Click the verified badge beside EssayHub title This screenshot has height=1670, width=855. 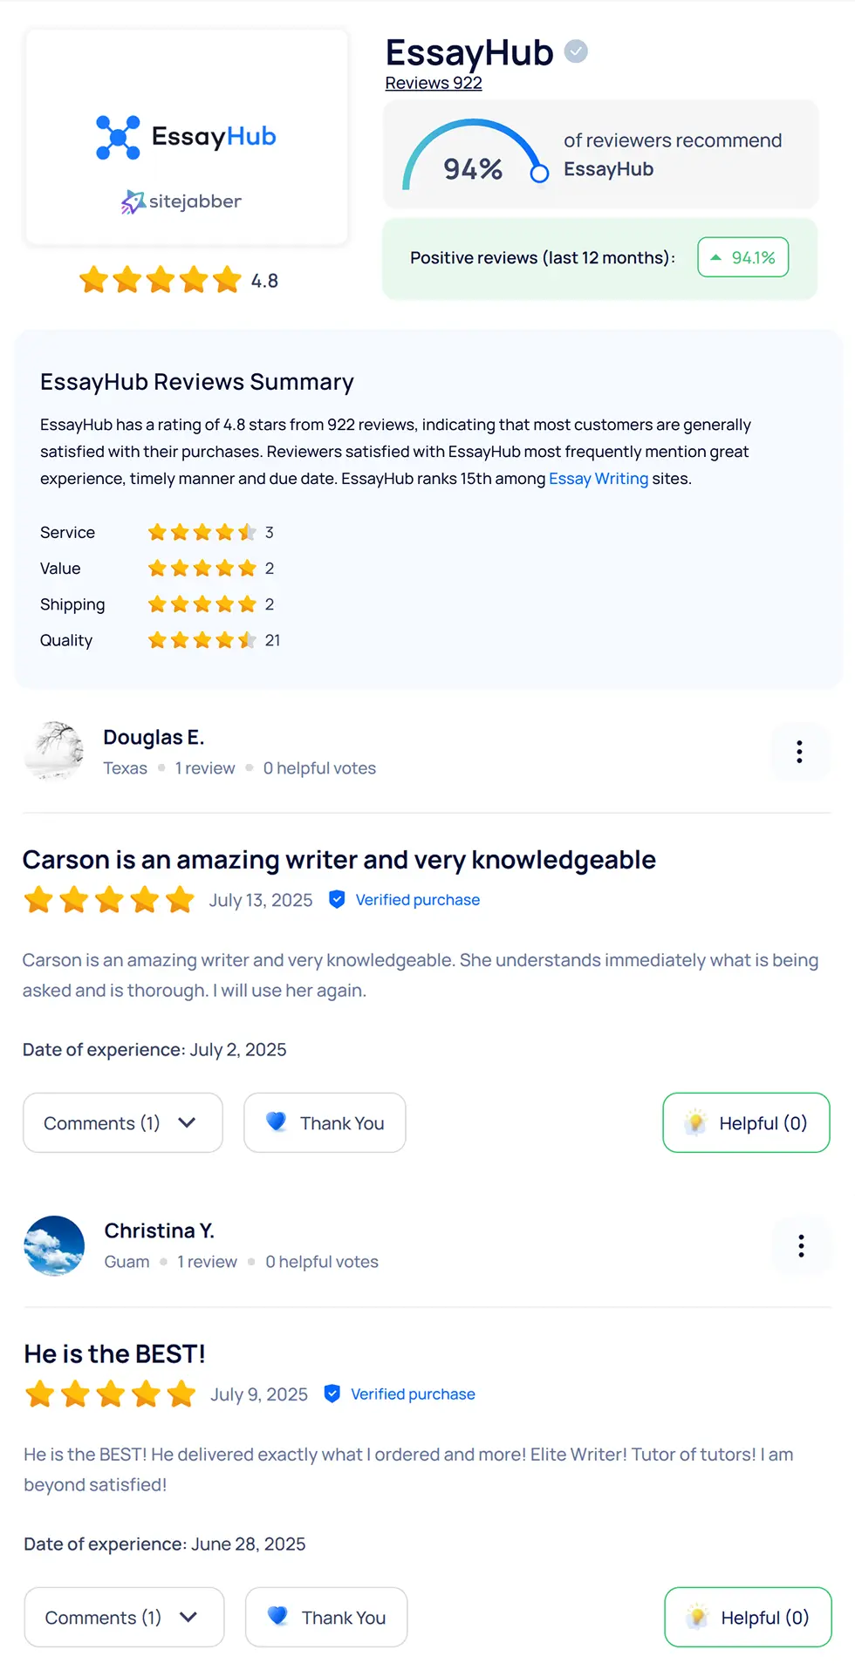click(x=576, y=52)
